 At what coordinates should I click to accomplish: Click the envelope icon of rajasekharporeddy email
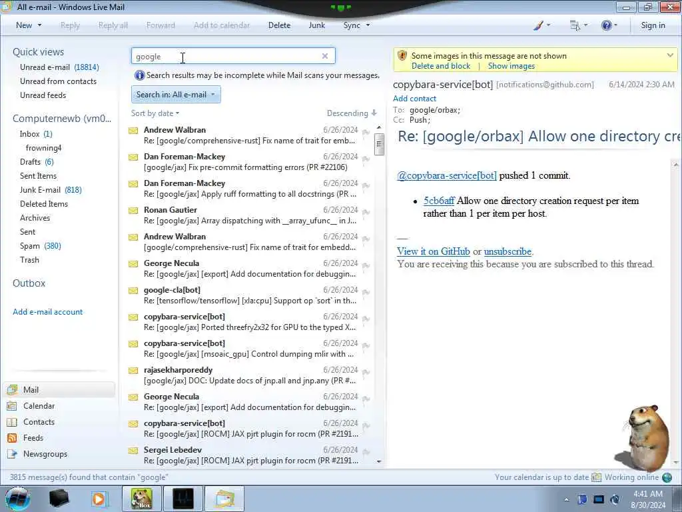point(133,371)
